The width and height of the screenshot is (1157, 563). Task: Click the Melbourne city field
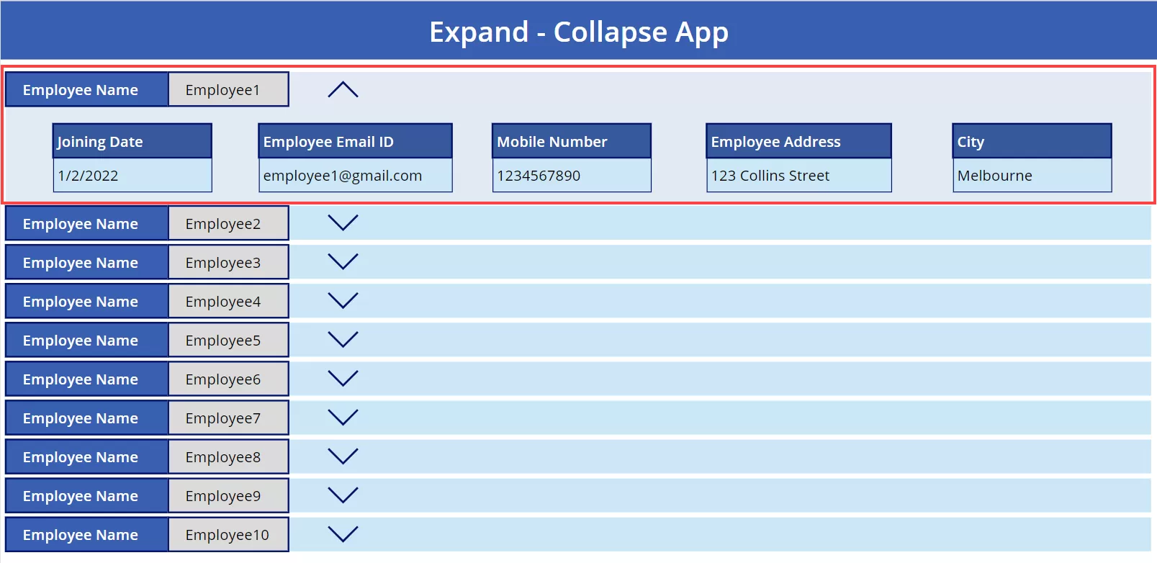click(1032, 176)
